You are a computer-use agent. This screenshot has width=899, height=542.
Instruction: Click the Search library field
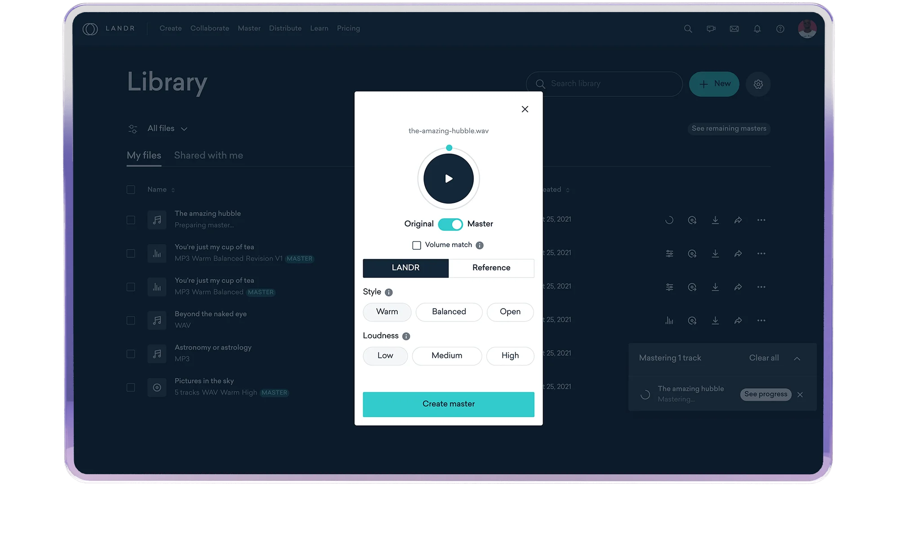pyautogui.click(x=605, y=84)
